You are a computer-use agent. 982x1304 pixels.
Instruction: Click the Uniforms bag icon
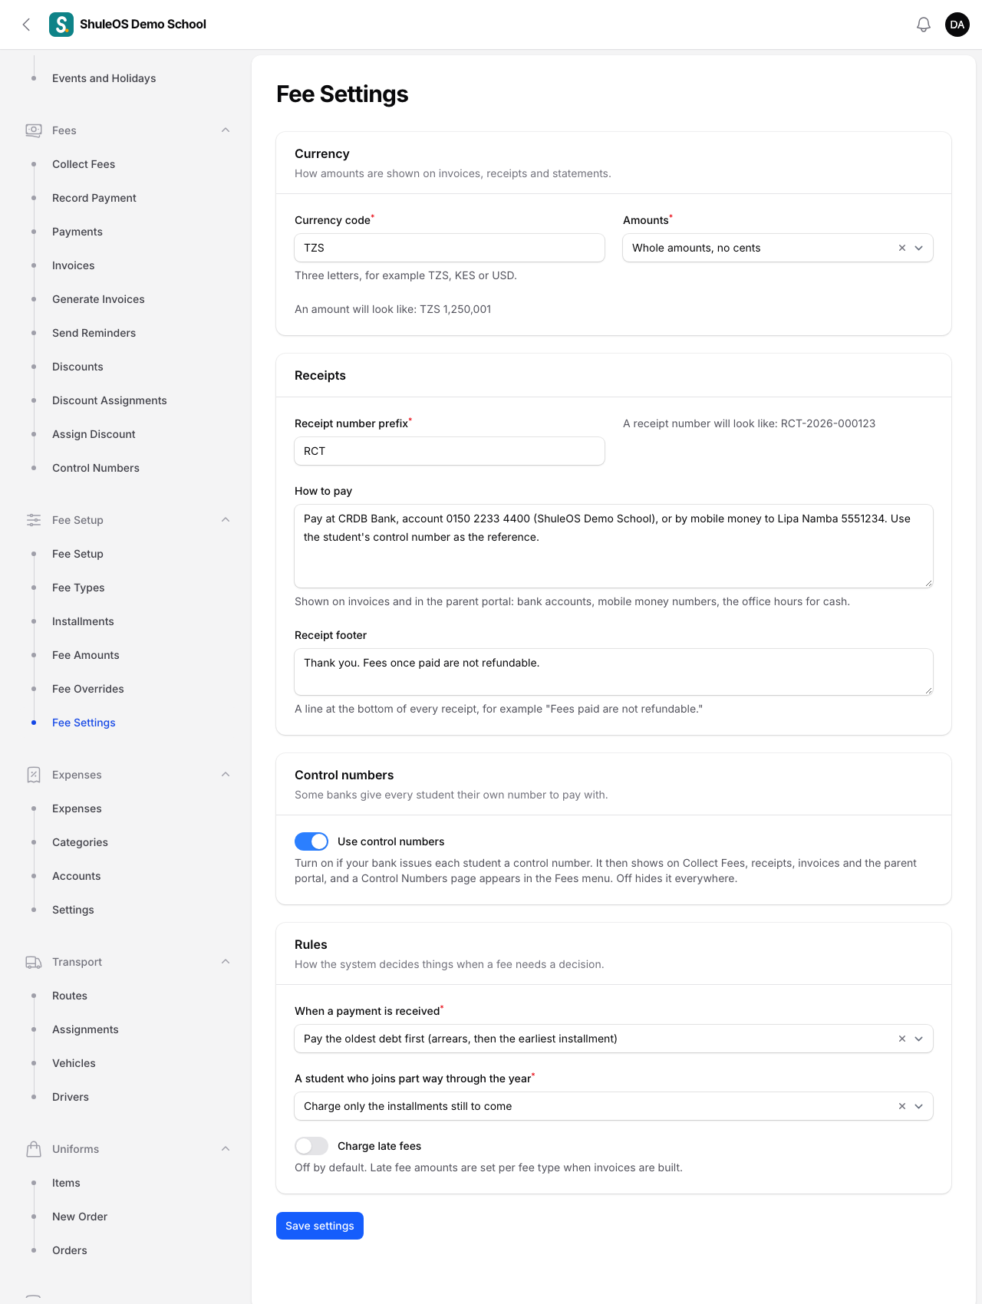point(34,1149)
